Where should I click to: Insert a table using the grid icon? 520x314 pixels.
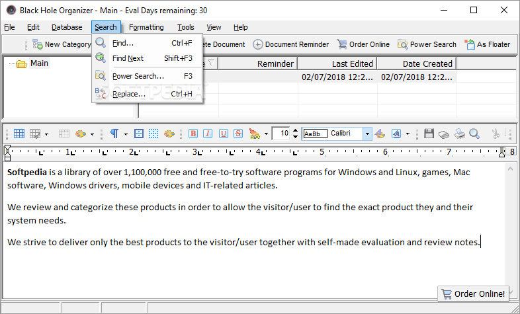tap(19, 134)
